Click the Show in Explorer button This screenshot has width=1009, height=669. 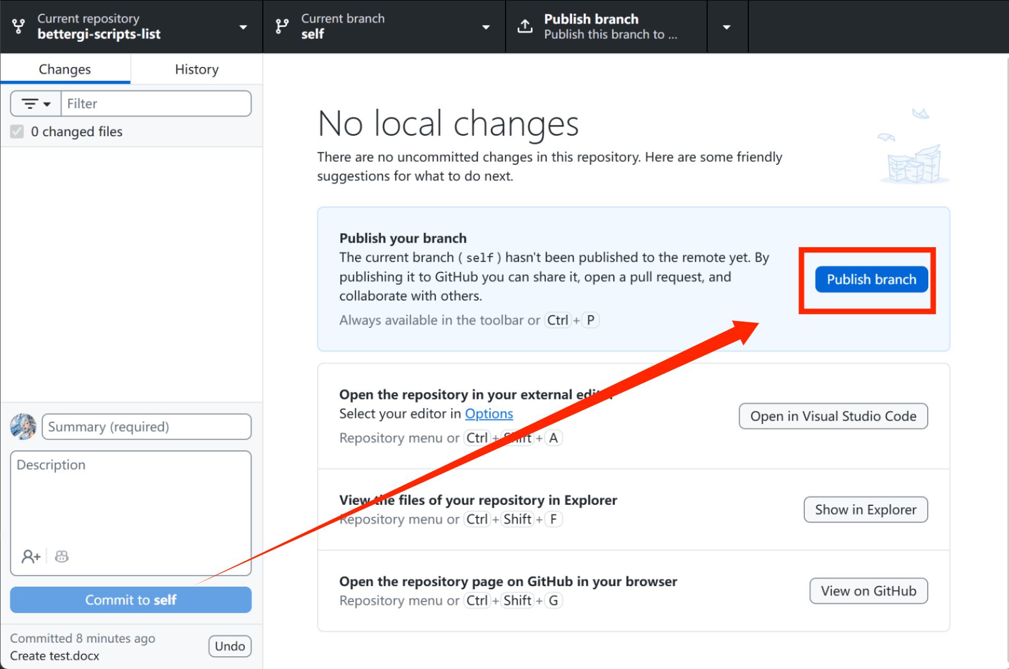click(865, 510)
